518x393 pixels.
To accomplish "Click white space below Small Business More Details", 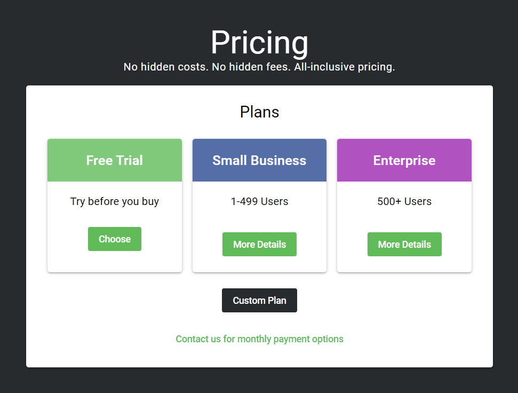I will (259, 264).
